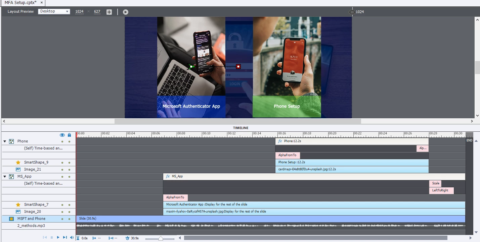480x242 pixels.
Task: Click the group icon beside MS_App
Action: click(x=11, y=176)
